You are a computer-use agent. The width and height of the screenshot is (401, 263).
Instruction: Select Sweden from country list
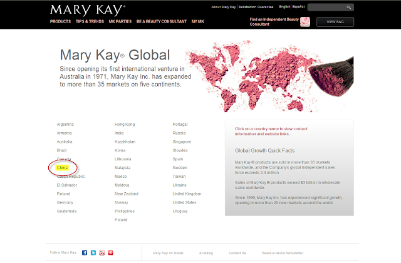[x=180, y=168]
